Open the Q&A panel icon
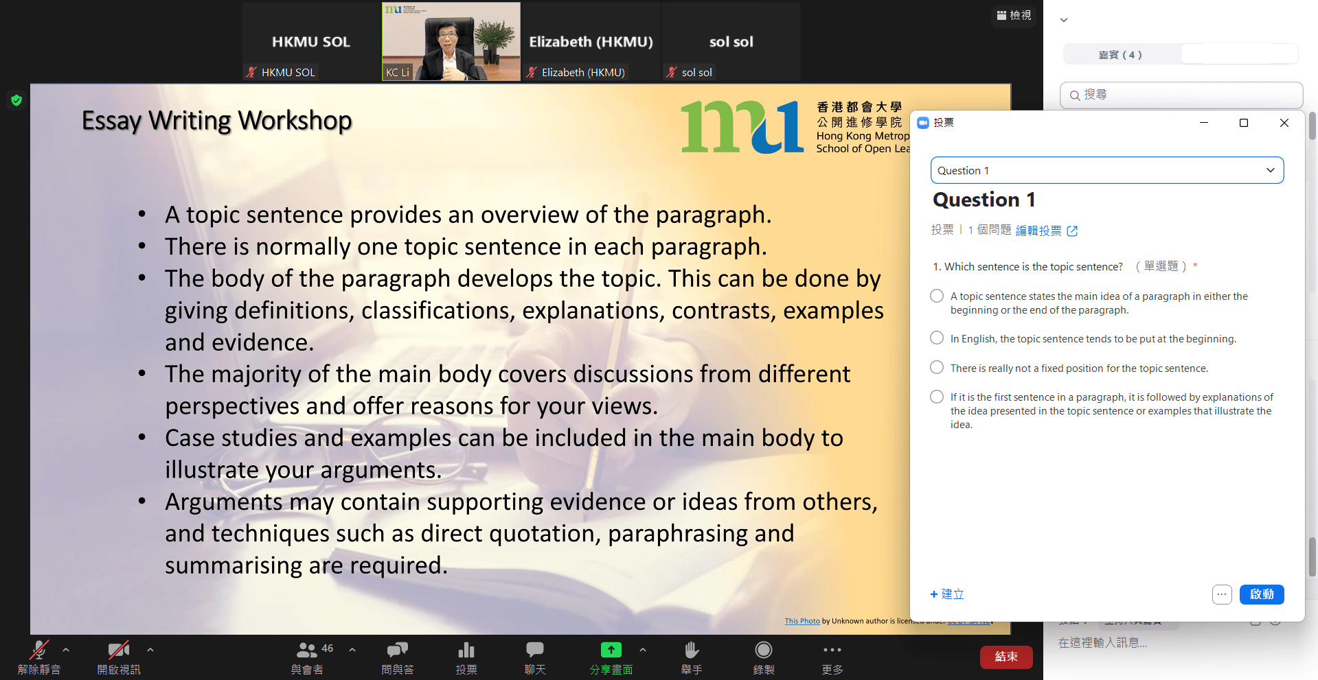This screenshot has height=680, width=1318. (397, 650)
